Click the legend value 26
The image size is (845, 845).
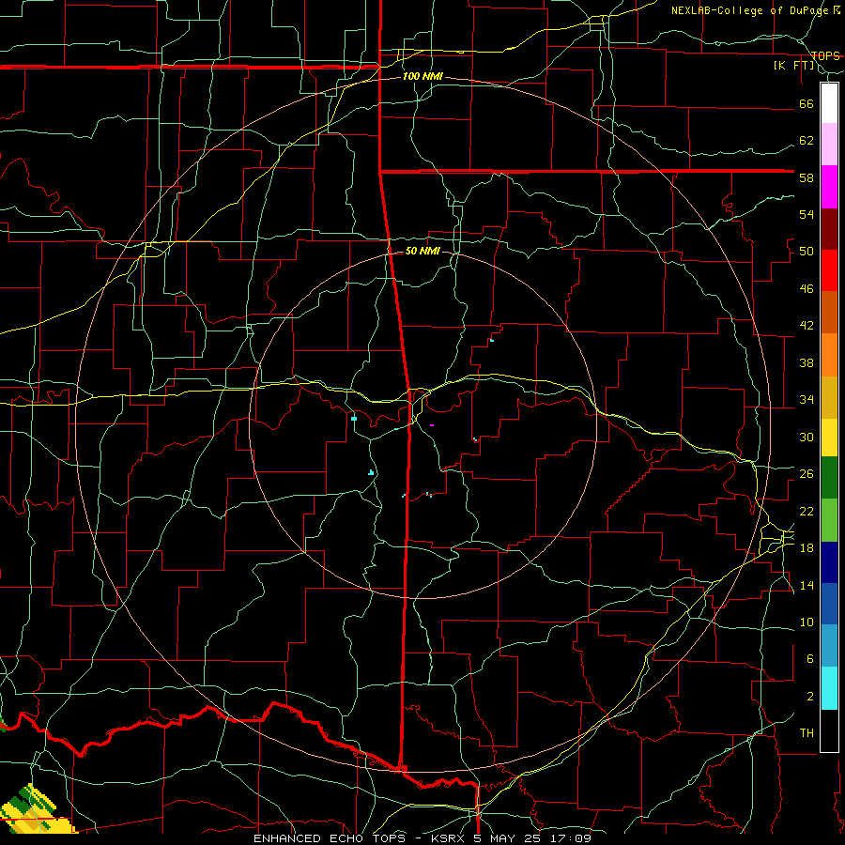(x=807, y=474)
